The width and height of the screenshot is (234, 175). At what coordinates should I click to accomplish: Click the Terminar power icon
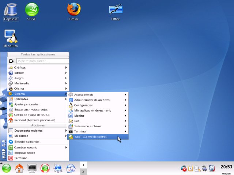[11, 158]
